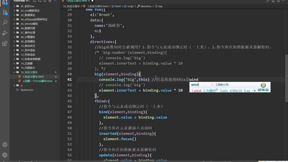Choose IME candidate 1.wind

[196, 91]
